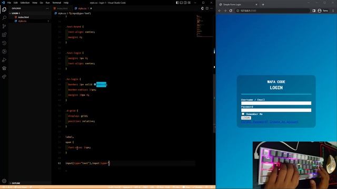
Task: Close the style.css editor tab
Action: click(91, 8)
